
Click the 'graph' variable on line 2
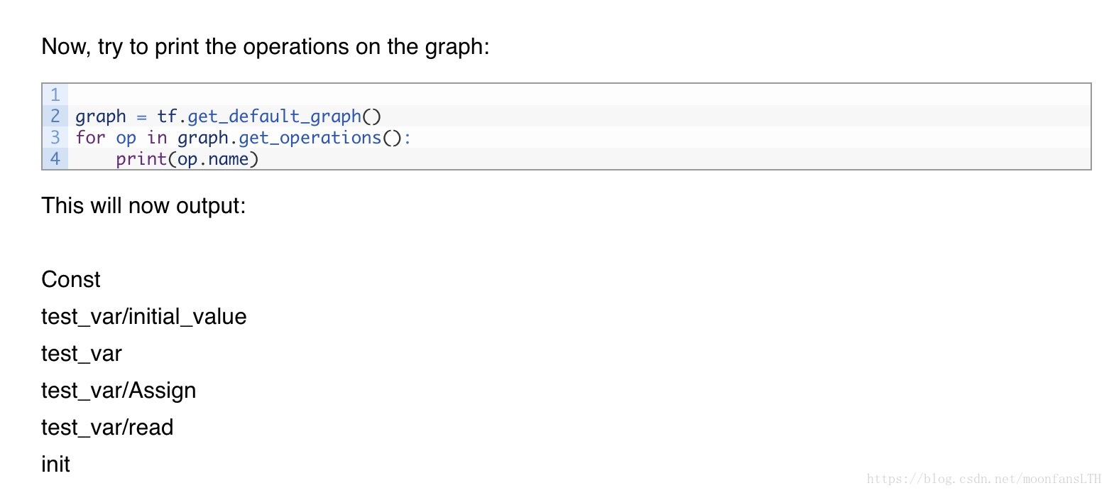[x=101, y=117]
